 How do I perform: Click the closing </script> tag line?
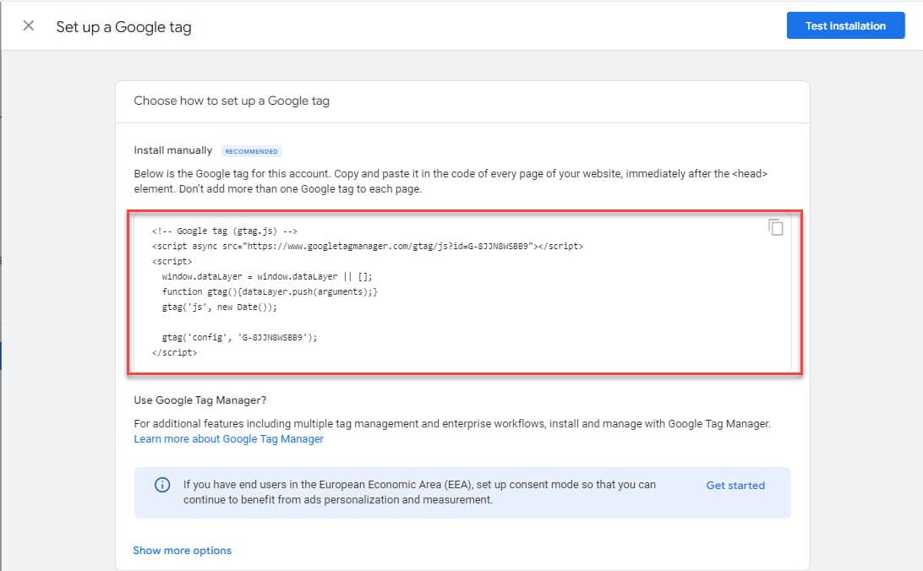point(174,352)
